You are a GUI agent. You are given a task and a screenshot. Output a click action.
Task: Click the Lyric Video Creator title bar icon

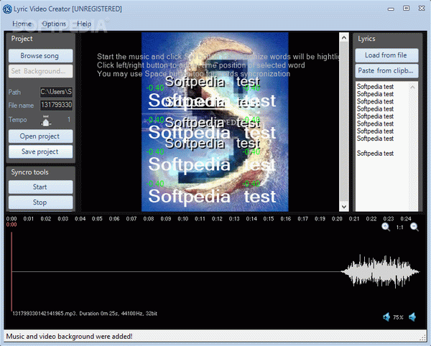pyautogui.click(x=7, y=9)
